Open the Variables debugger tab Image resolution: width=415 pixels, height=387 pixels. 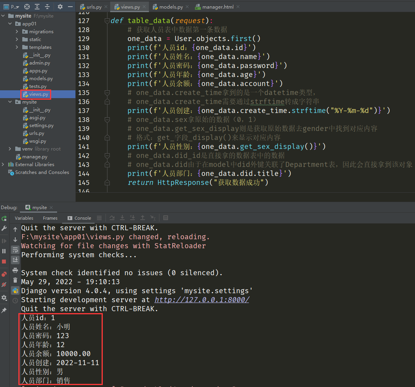(x=24, y=218)
